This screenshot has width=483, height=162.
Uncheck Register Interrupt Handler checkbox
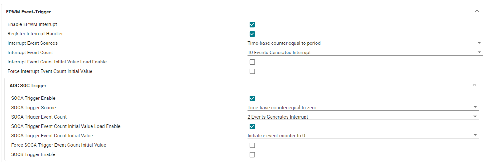[x=252, y=34]
